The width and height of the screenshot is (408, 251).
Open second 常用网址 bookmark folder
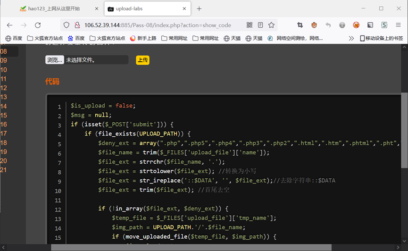click(206, 38)
